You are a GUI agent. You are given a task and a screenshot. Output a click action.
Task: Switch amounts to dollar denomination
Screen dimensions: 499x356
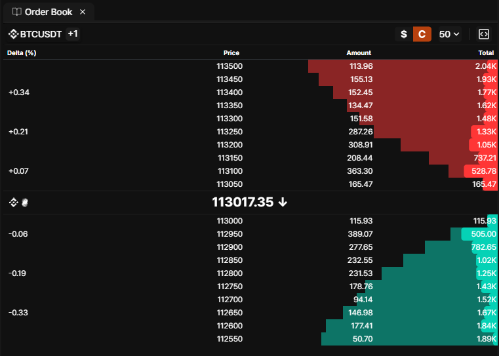404,34
